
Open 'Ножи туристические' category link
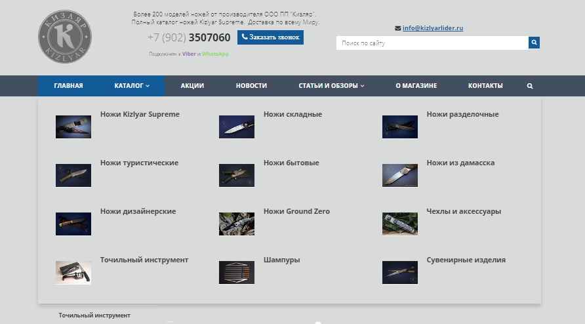[139, 163]
